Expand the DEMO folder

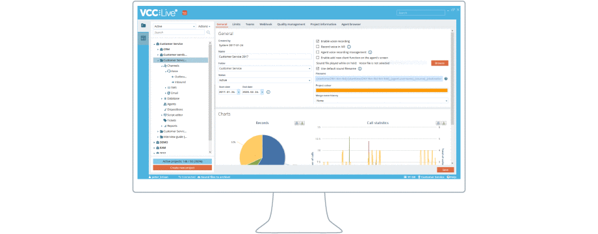[154, 142]
